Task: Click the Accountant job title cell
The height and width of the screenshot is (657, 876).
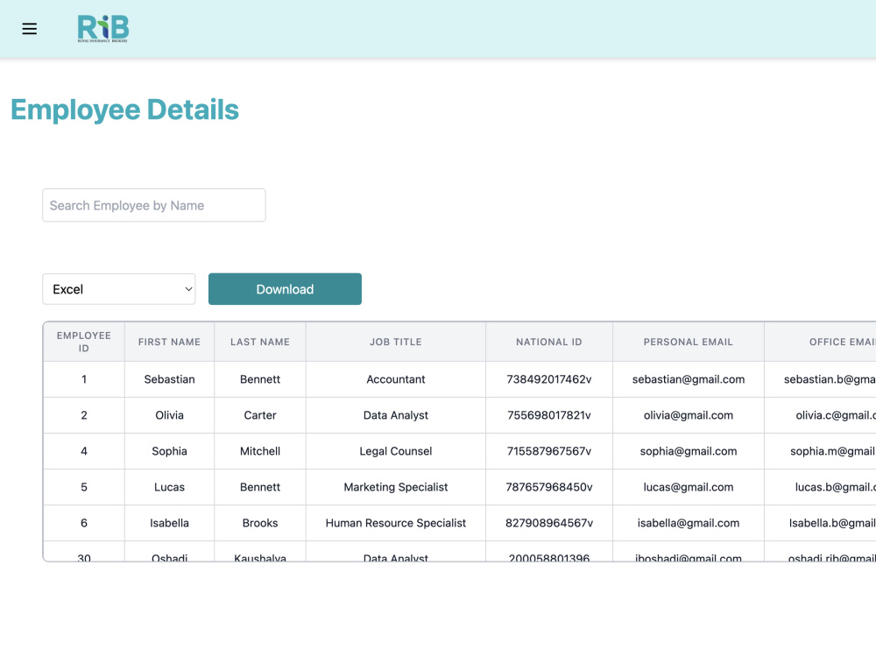Action: 396,379
